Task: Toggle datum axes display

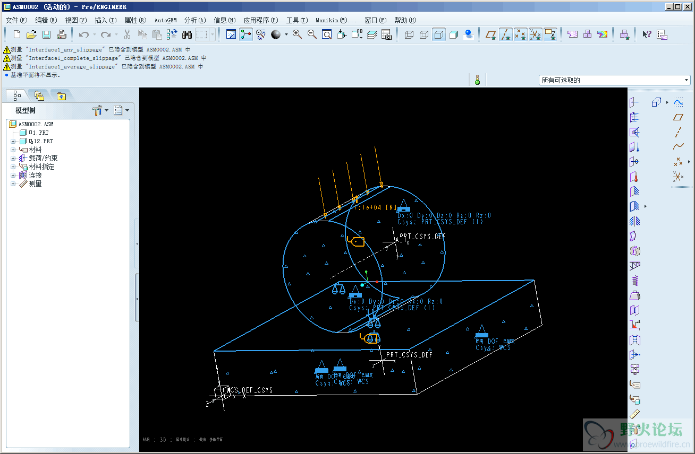Action: [506, 34]
